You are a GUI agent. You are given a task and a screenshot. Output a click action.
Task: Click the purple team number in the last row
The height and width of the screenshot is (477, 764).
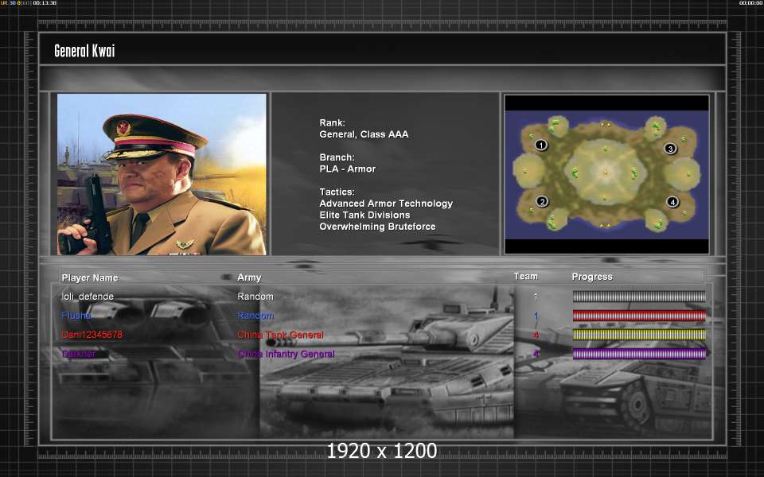536,354
